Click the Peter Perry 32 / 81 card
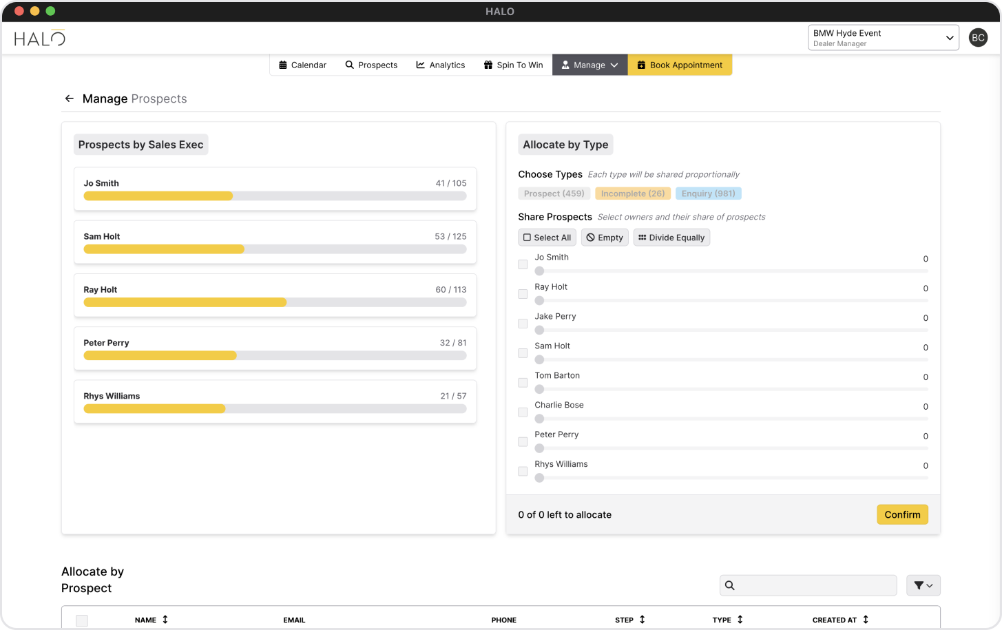The width and height of the screenshot is (1002, 630). [x=275, y=348]
